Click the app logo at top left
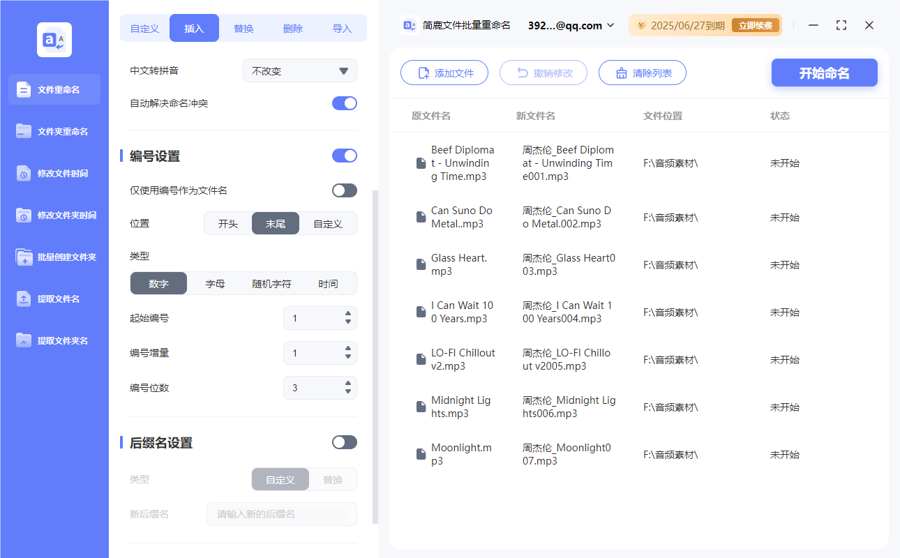The image size is (900, 558). (54, 39)
